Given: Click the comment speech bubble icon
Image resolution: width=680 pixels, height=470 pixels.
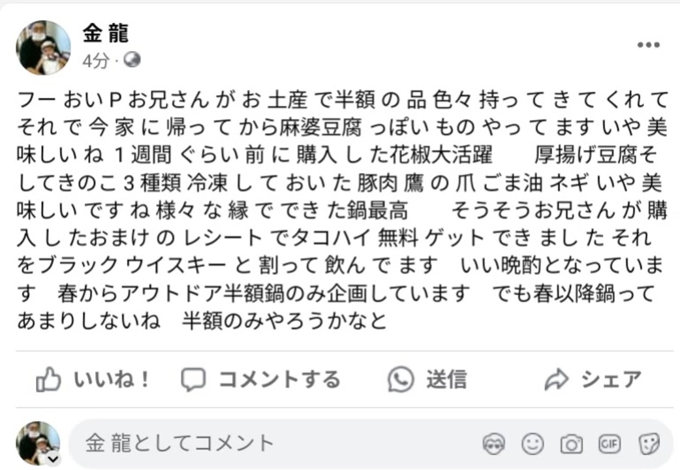Looking at the screenshot, I should 193,380.
